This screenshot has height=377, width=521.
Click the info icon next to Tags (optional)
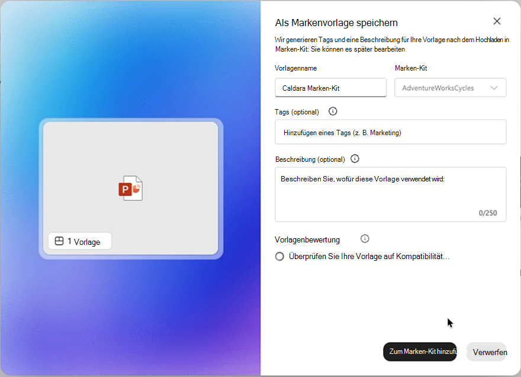tap(333, 111)
